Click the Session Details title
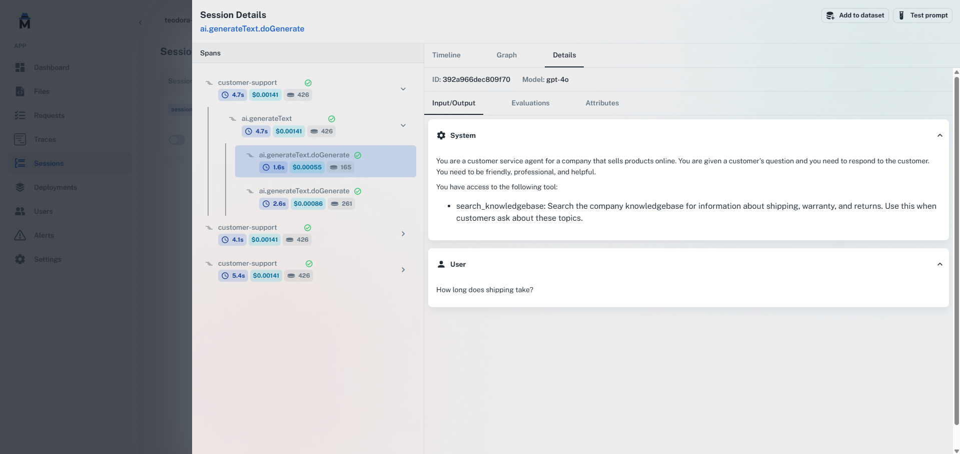The image size is (960, 454). click(233, 15)
